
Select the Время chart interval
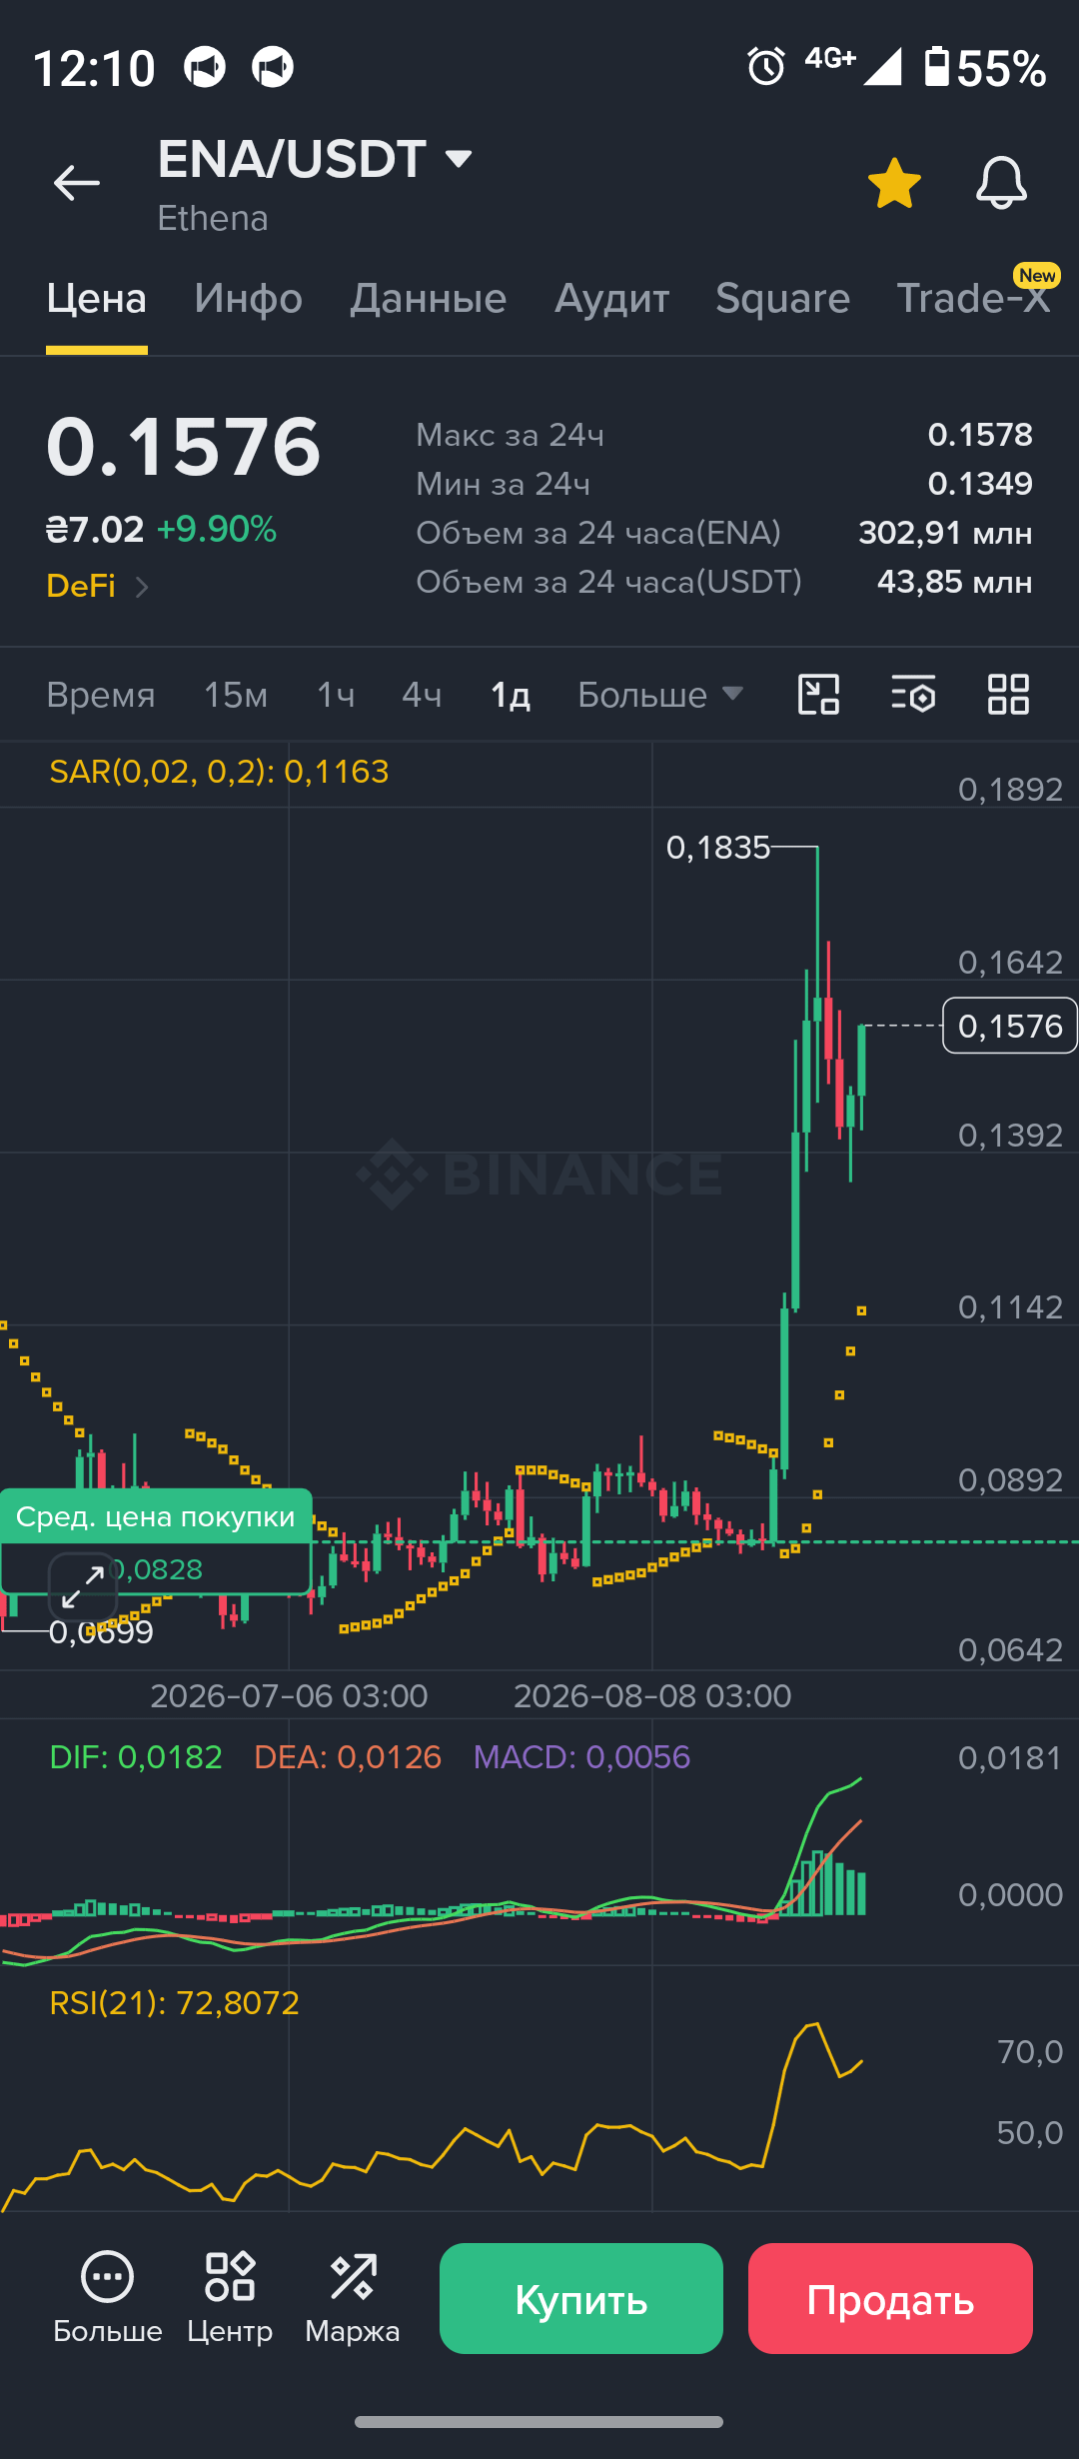(101, 695)
